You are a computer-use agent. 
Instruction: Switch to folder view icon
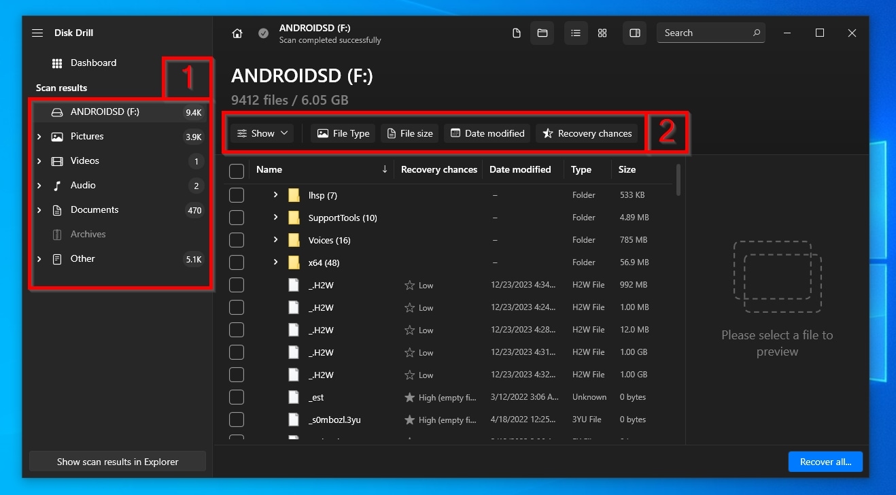[x=542, y=33]
